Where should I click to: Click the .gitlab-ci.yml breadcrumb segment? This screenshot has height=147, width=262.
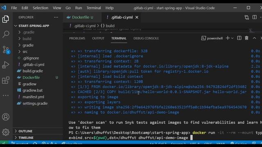(85, 26)
